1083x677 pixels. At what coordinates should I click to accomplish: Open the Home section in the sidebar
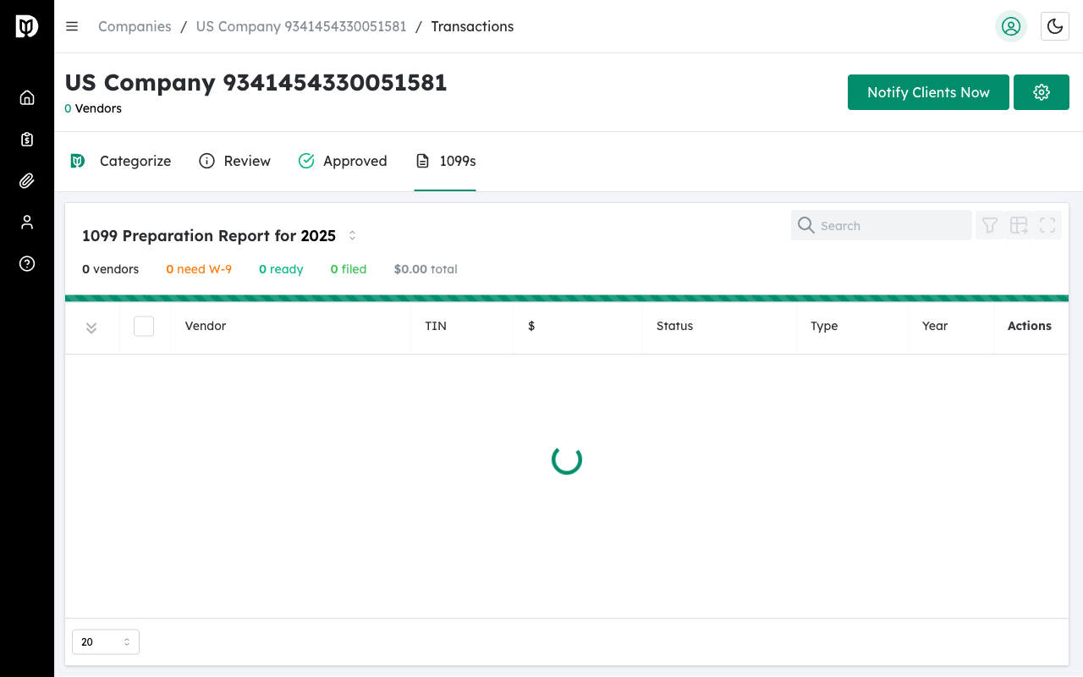pyautogui.click(x=26, y=97)
